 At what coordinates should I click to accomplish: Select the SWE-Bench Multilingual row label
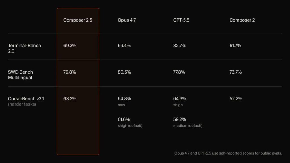[20, 75]
